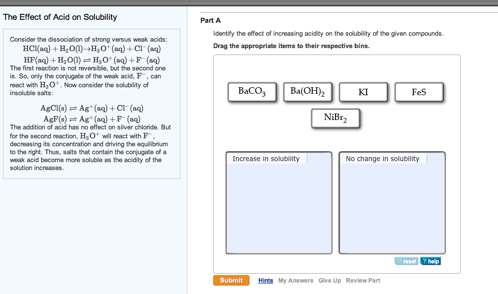Open Review Part
The image size is (498, 294).
363,280
